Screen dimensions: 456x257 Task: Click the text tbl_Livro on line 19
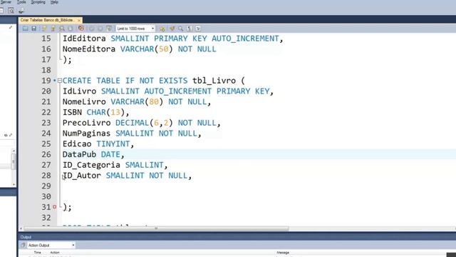214,81
